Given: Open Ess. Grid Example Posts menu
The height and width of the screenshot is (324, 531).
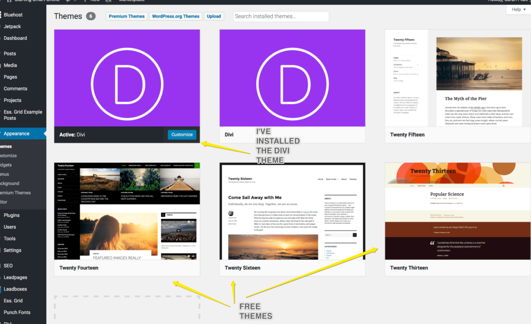Looking at the screenshot, I should click(x=23, y=115).
